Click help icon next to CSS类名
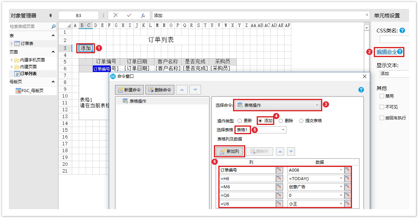 (x=402, y=30)
